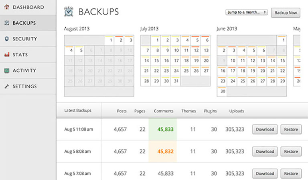Click the Themes column header
Image resolution: width=308 pixels, height=180 pixels.
pos(188,111)
